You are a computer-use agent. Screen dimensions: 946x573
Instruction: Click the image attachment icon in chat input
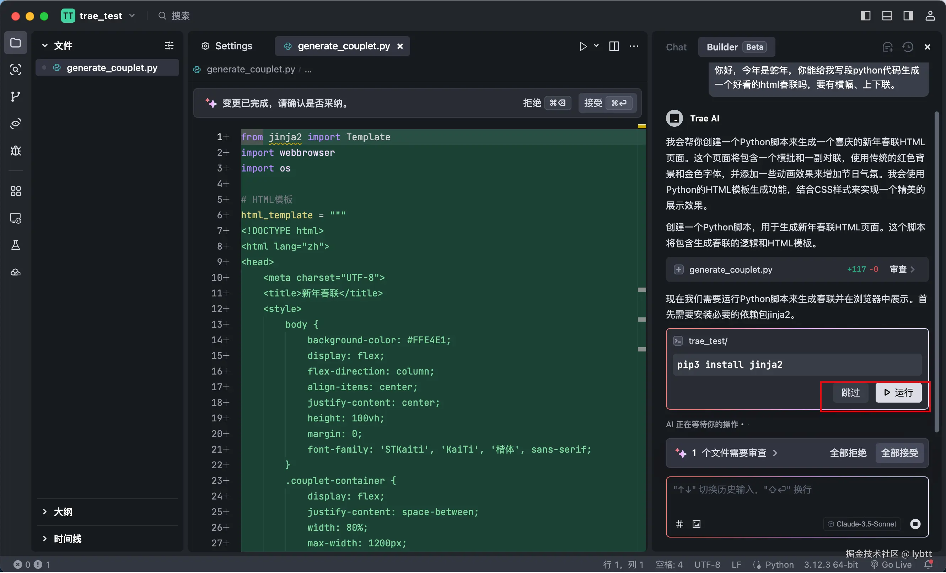point(697,524)
